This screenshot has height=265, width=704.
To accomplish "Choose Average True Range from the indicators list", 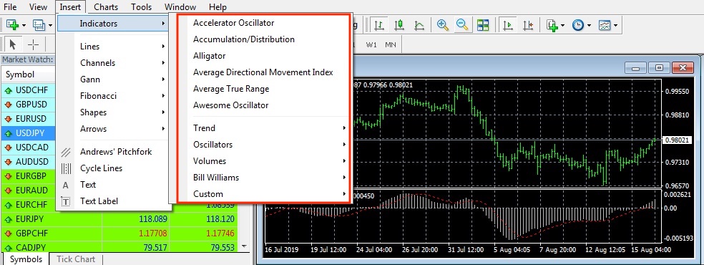I will 231,89.
